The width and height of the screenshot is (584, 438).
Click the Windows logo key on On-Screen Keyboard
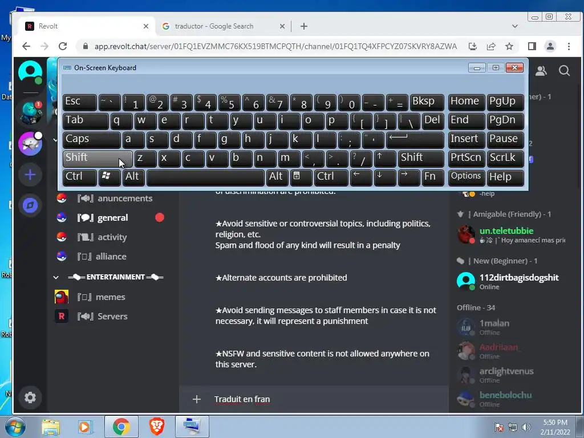tap(109, 177)
